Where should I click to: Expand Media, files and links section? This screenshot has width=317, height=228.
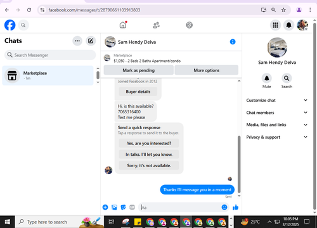[x=277, y=125]
